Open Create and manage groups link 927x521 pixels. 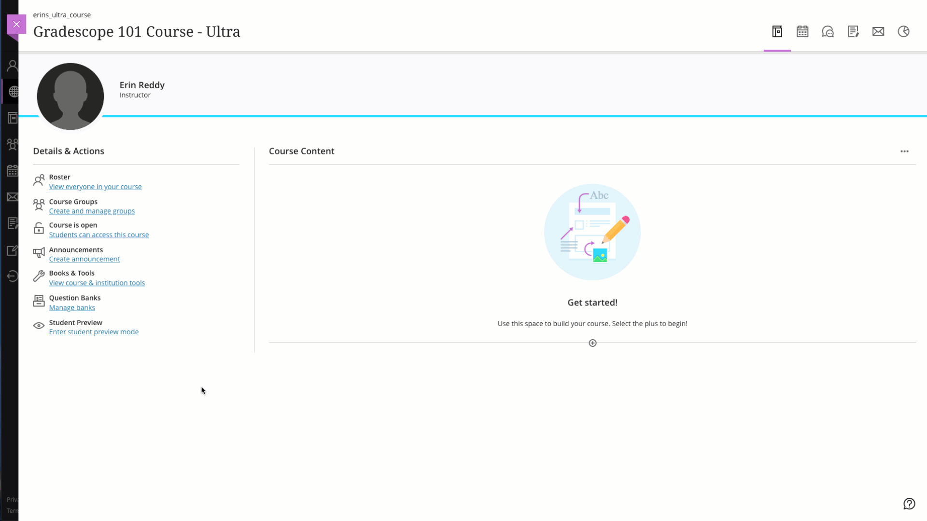tap(92, 211)
